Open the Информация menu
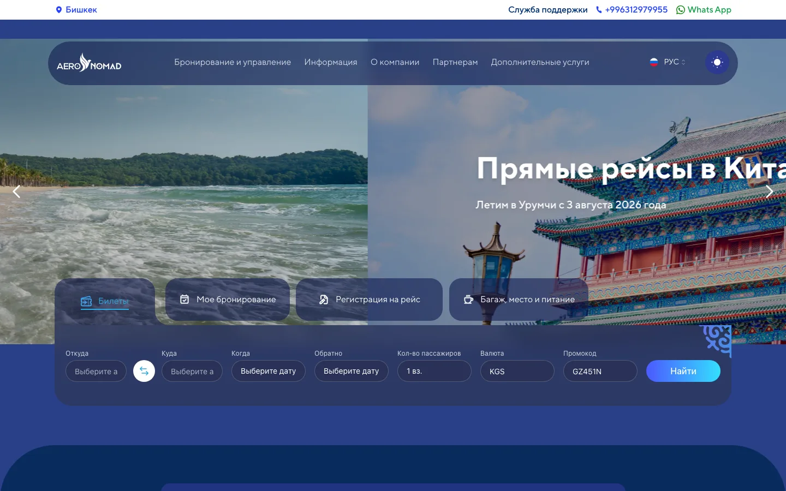 point(331,62)
